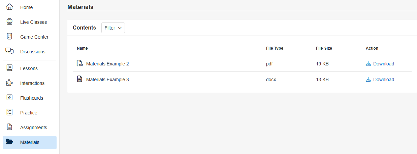Click the Lessons book icon

click(x=9, y=68)
